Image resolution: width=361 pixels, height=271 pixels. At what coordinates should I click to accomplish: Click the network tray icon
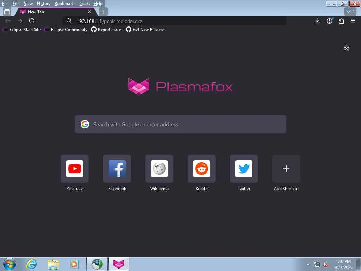coord(317,264)
